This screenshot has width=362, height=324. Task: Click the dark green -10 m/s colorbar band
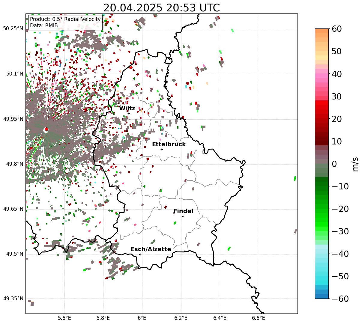[x=322, y=186]
